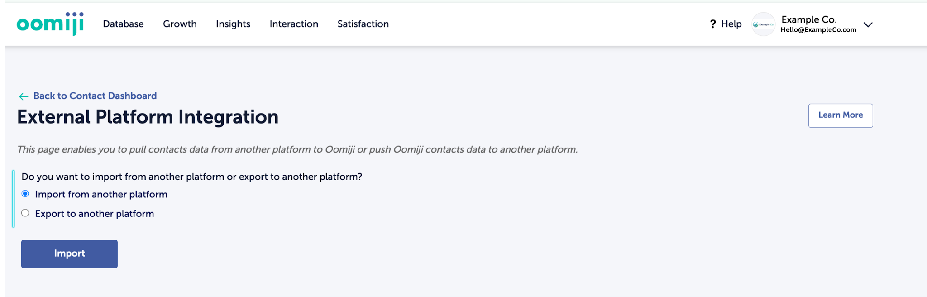This screenshot has width=927, height=297.
Task: Open the Growth menu
Action: pos(180,24)
